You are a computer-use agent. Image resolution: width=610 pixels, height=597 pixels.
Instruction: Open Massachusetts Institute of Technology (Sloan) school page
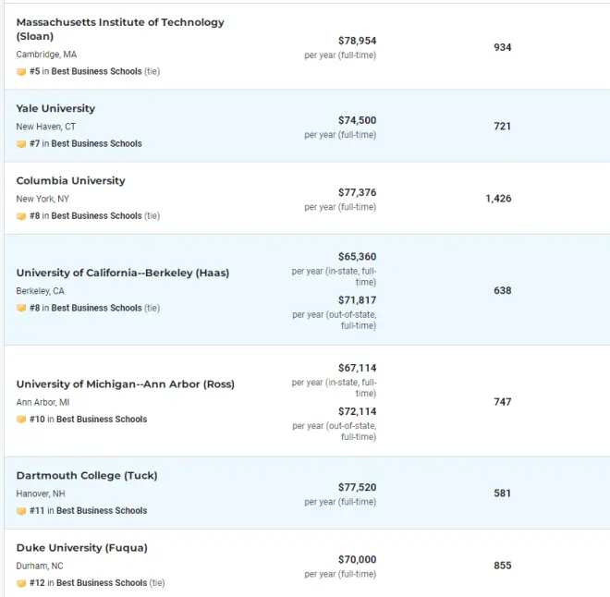(120, 30)
